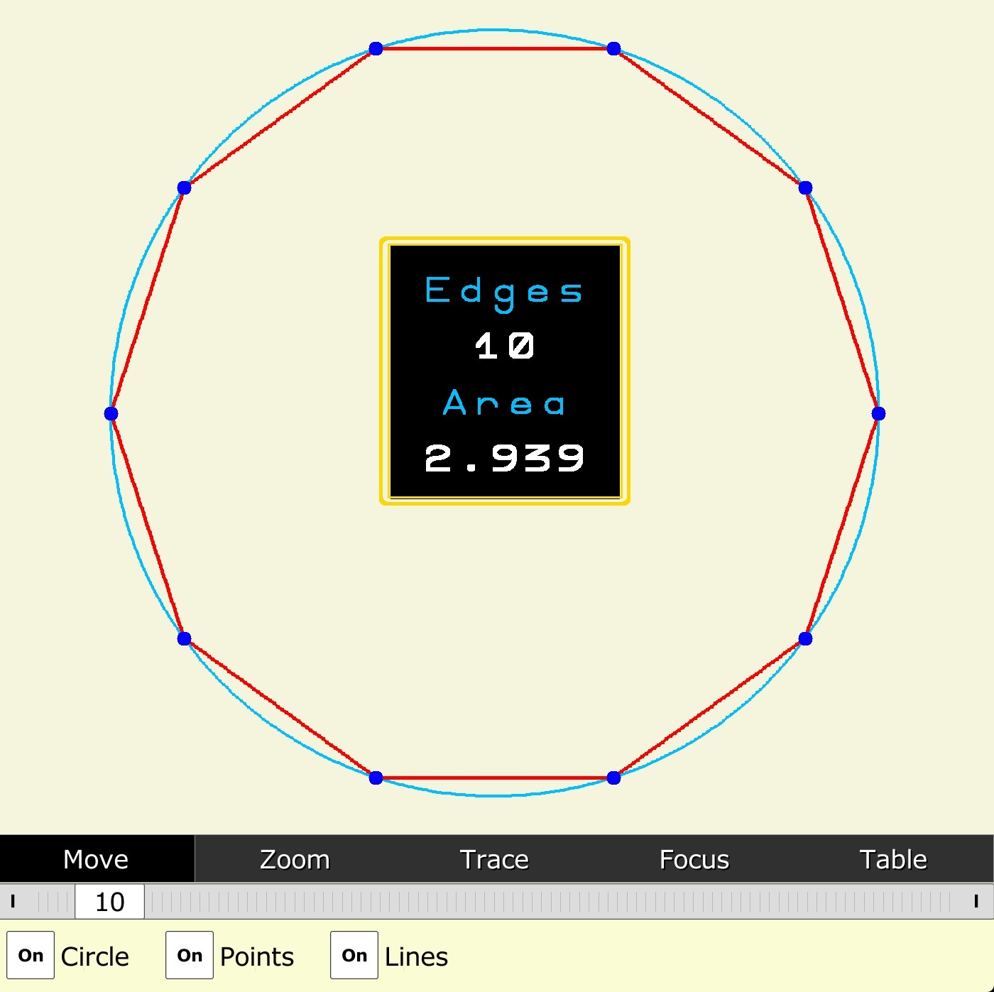Toggle the Circle On button

pos(31,955)
